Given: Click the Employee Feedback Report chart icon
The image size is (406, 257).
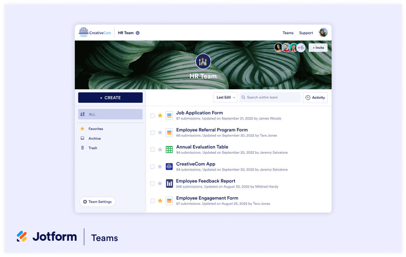Looking at the screenshot, I should click(x=169, y=183).
